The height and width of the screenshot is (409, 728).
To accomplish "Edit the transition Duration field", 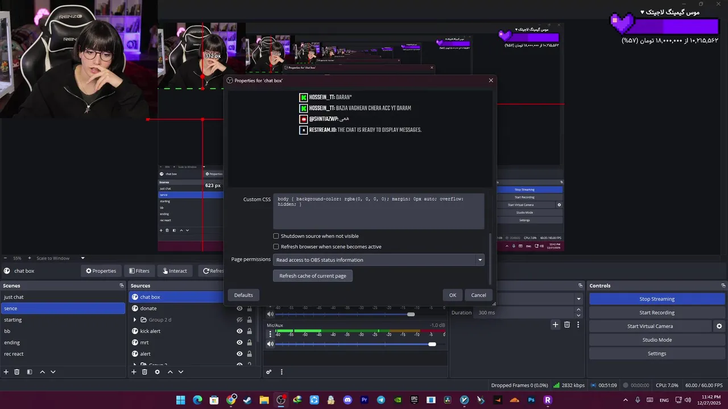I will point(526,312).
